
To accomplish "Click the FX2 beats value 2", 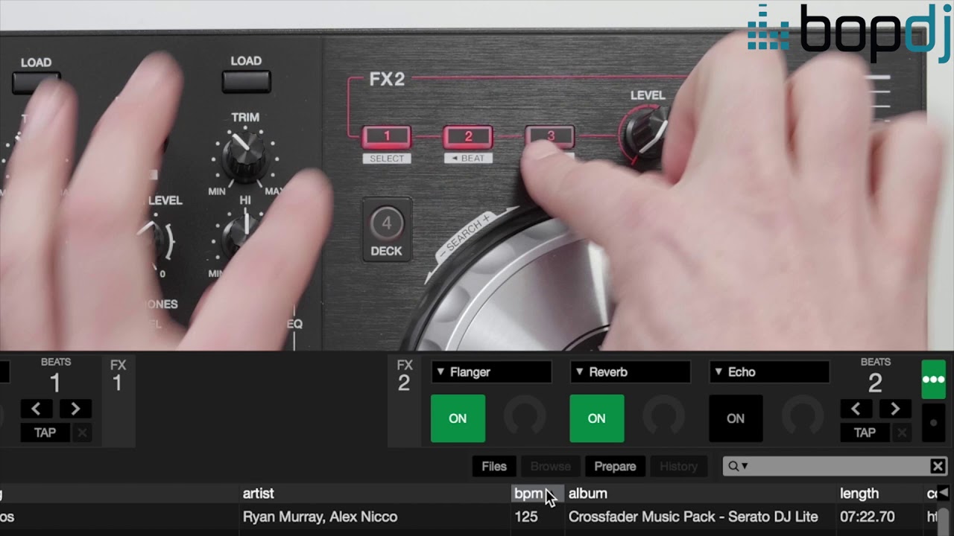I will pyautogui.click(x=875, y=383).
